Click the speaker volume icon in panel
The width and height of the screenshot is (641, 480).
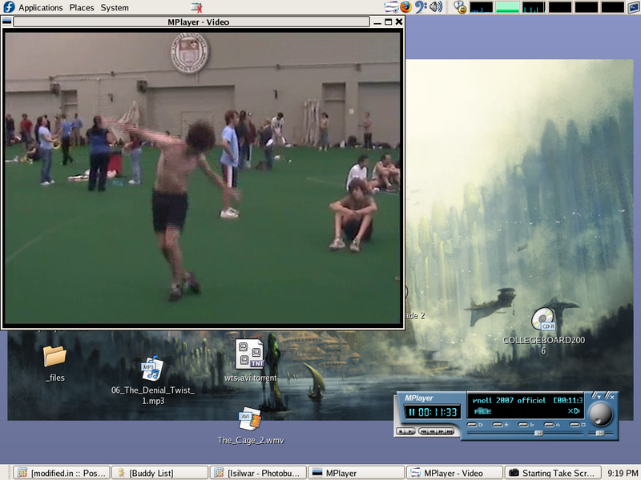435,7
